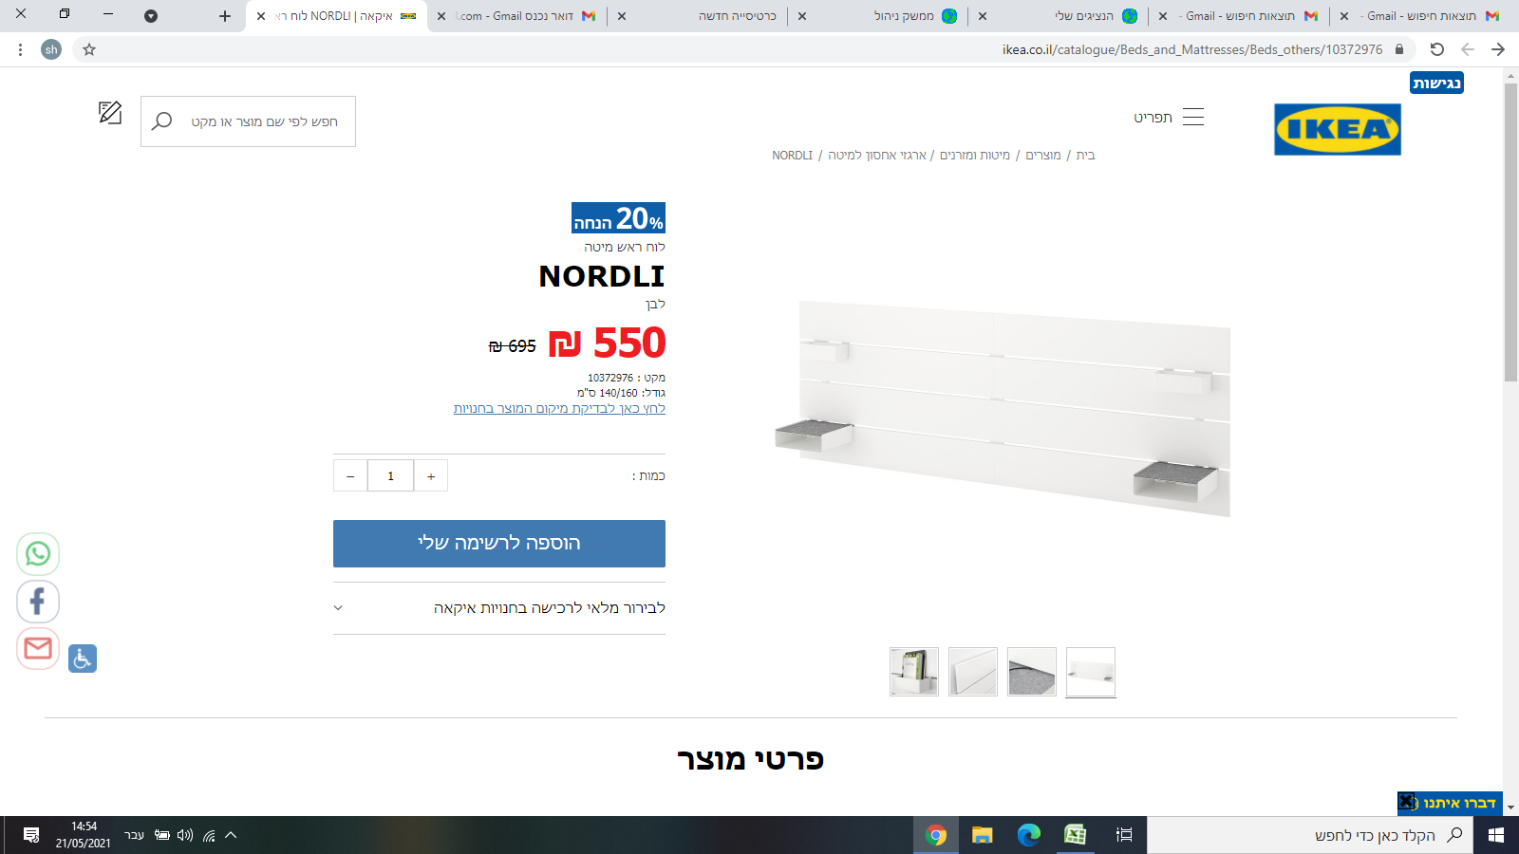Image resolution: width=1519 pixels, height=854 pixels.
Task: Click the shopping list pencil icon
Action: [110, 113]
